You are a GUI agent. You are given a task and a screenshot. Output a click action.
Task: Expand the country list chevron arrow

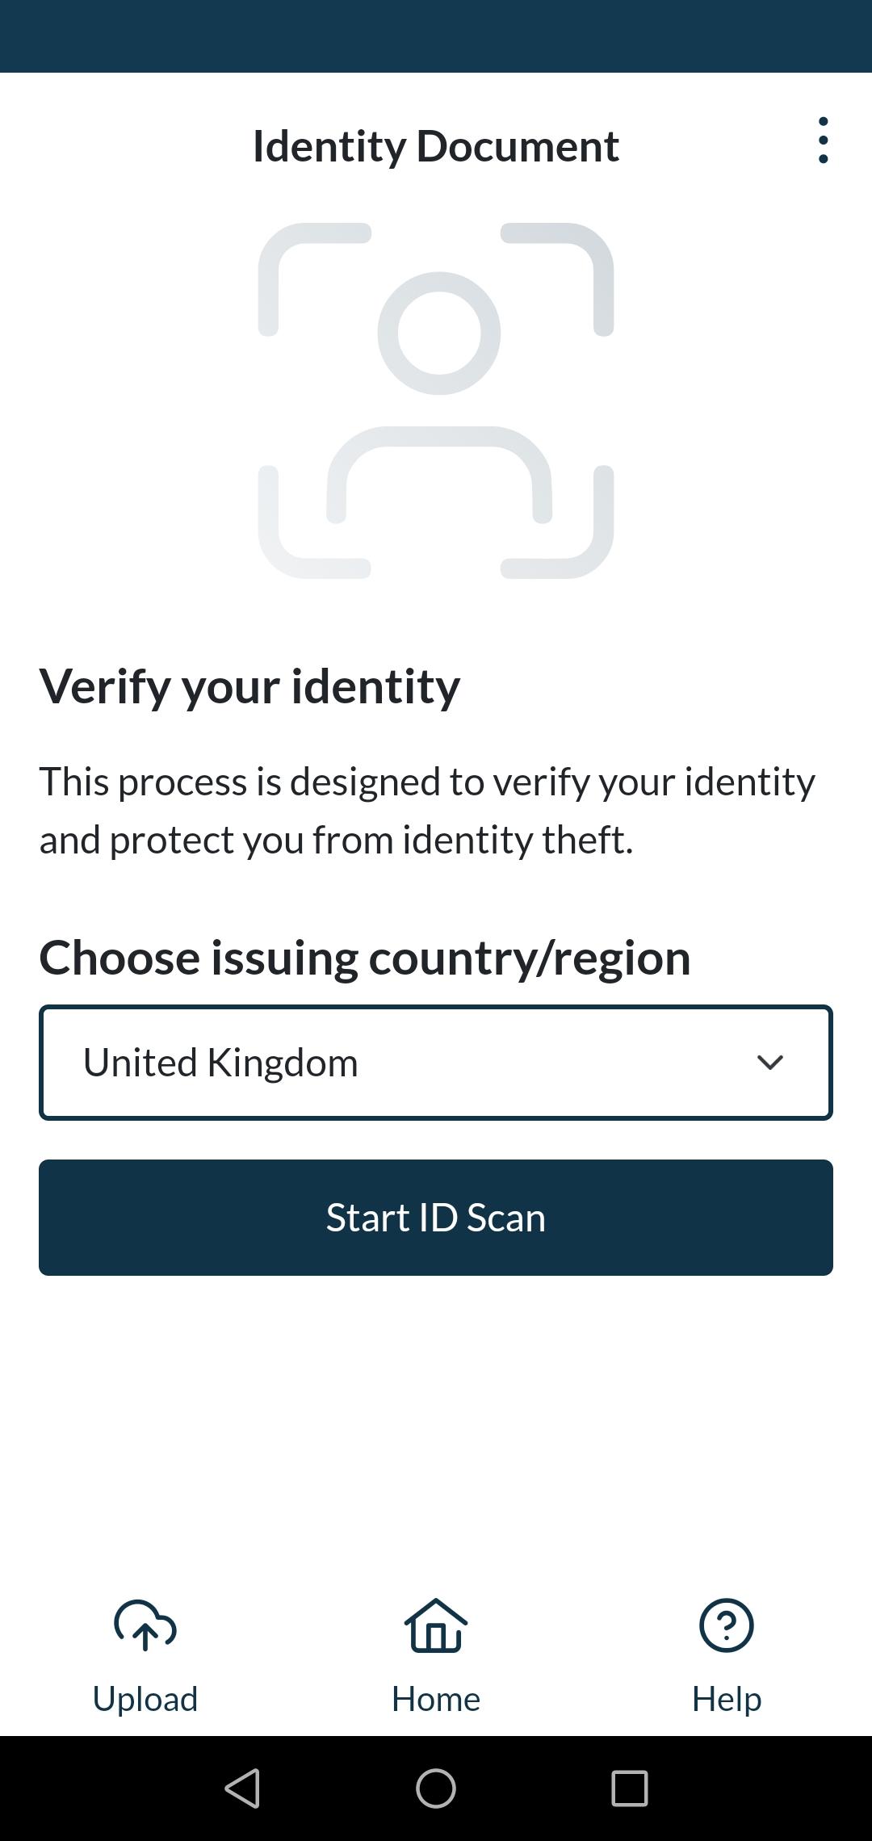[x=770, y=1063]
